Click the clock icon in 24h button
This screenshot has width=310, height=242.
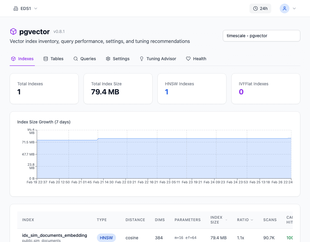256,8
